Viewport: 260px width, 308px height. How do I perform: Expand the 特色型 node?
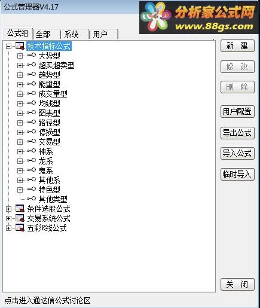click(x=20, y=190)
